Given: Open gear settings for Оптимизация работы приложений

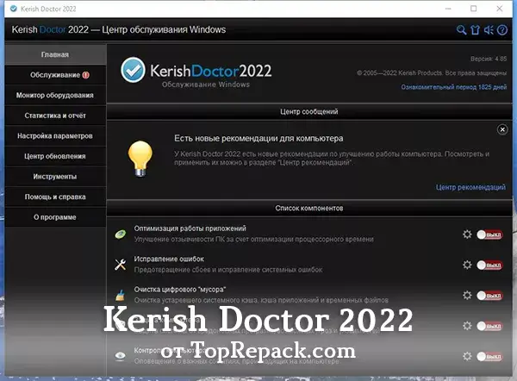Looking at the screenshot, I should tap(467, 234).
